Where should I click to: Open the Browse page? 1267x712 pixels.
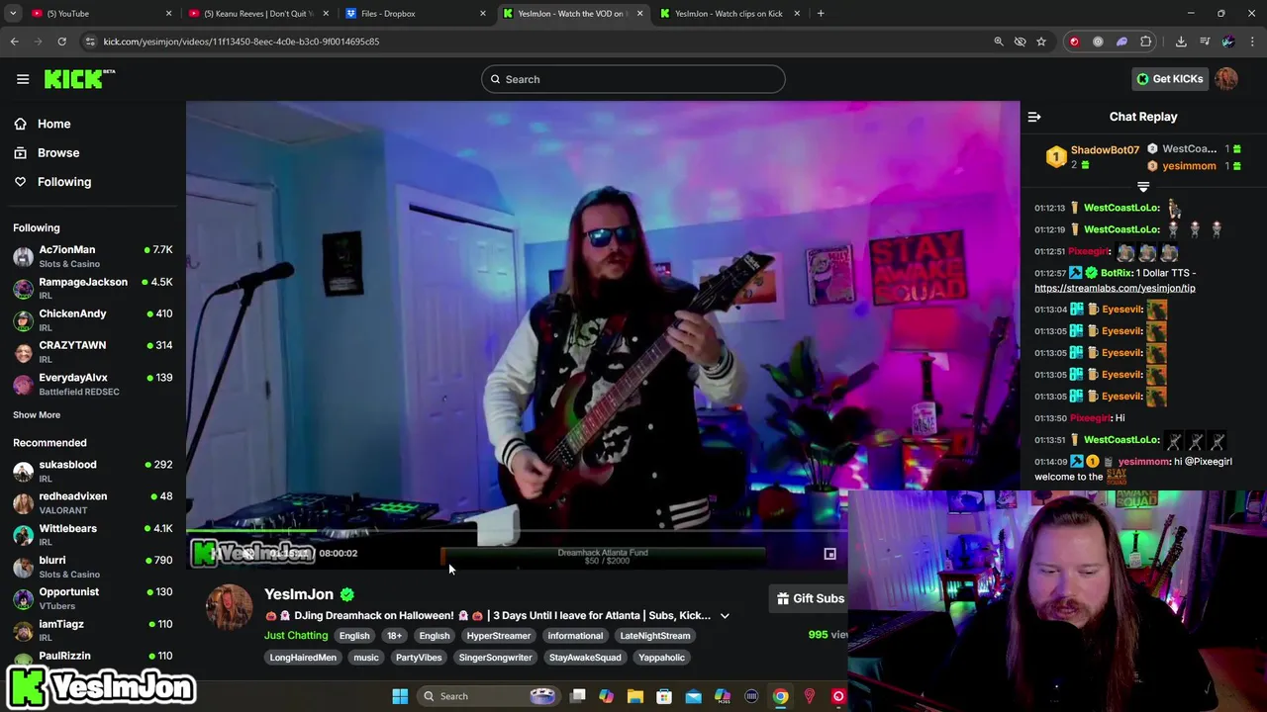tap(58, 152)
